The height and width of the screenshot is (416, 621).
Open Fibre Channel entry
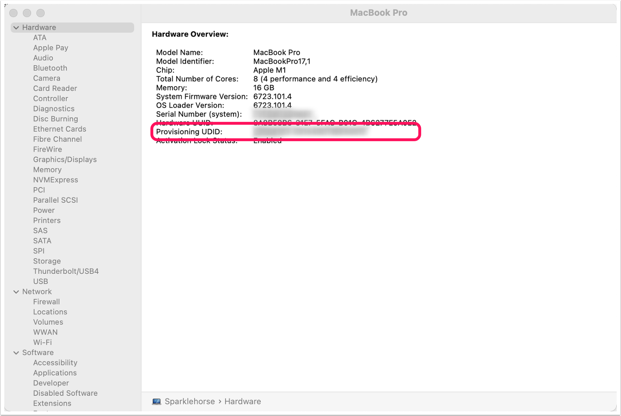pyautogui.click(x=57, y=139)
